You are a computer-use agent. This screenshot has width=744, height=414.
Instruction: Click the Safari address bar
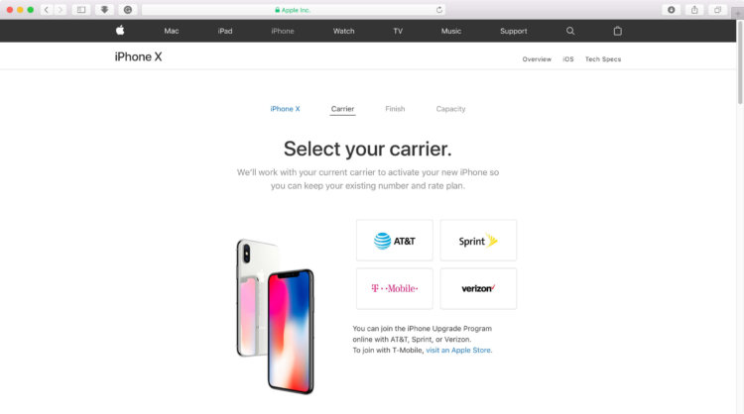click(x=294, y=10)
